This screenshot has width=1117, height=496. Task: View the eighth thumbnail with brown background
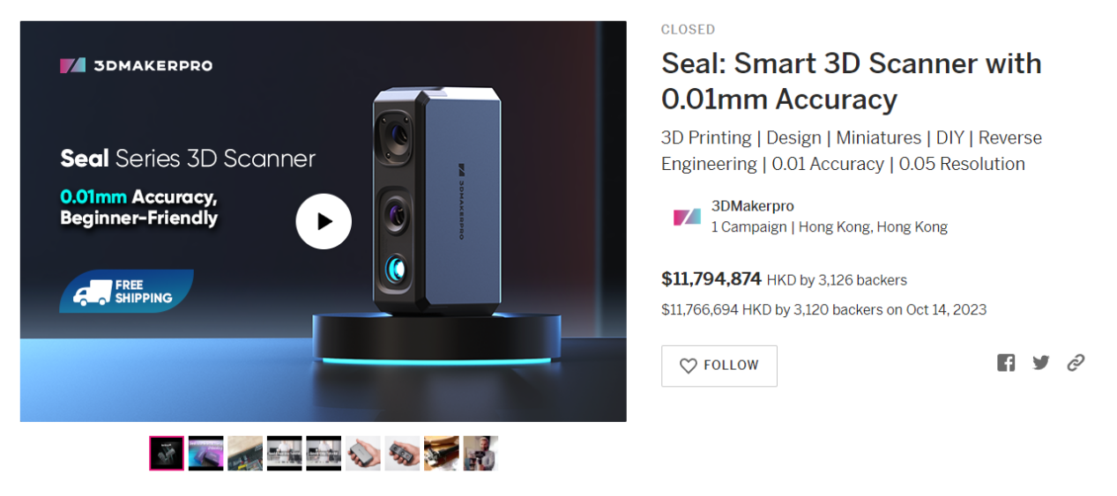(x=441, y=453)
